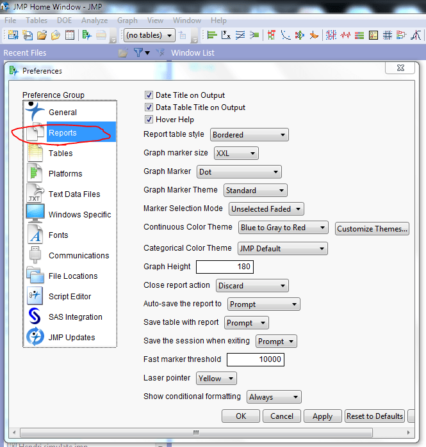Toggle Data Table Title on Output checkbox
Image resolution: width=426 pixels, height=447 pixels.
click(149, 107)
